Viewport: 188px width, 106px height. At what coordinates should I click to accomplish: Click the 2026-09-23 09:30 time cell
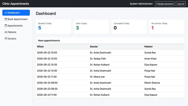coord(47,89)
